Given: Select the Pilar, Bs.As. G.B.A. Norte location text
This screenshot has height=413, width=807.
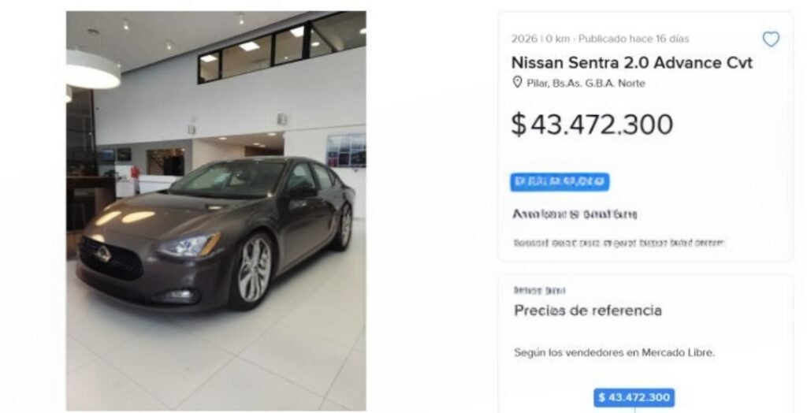Looking at the screenshot, I should coord(586,84).
